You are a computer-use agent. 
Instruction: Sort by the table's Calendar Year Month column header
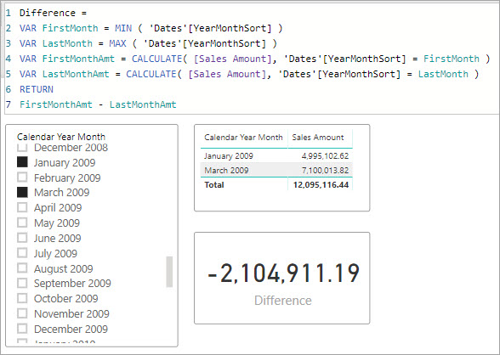(x=243, y=138)
